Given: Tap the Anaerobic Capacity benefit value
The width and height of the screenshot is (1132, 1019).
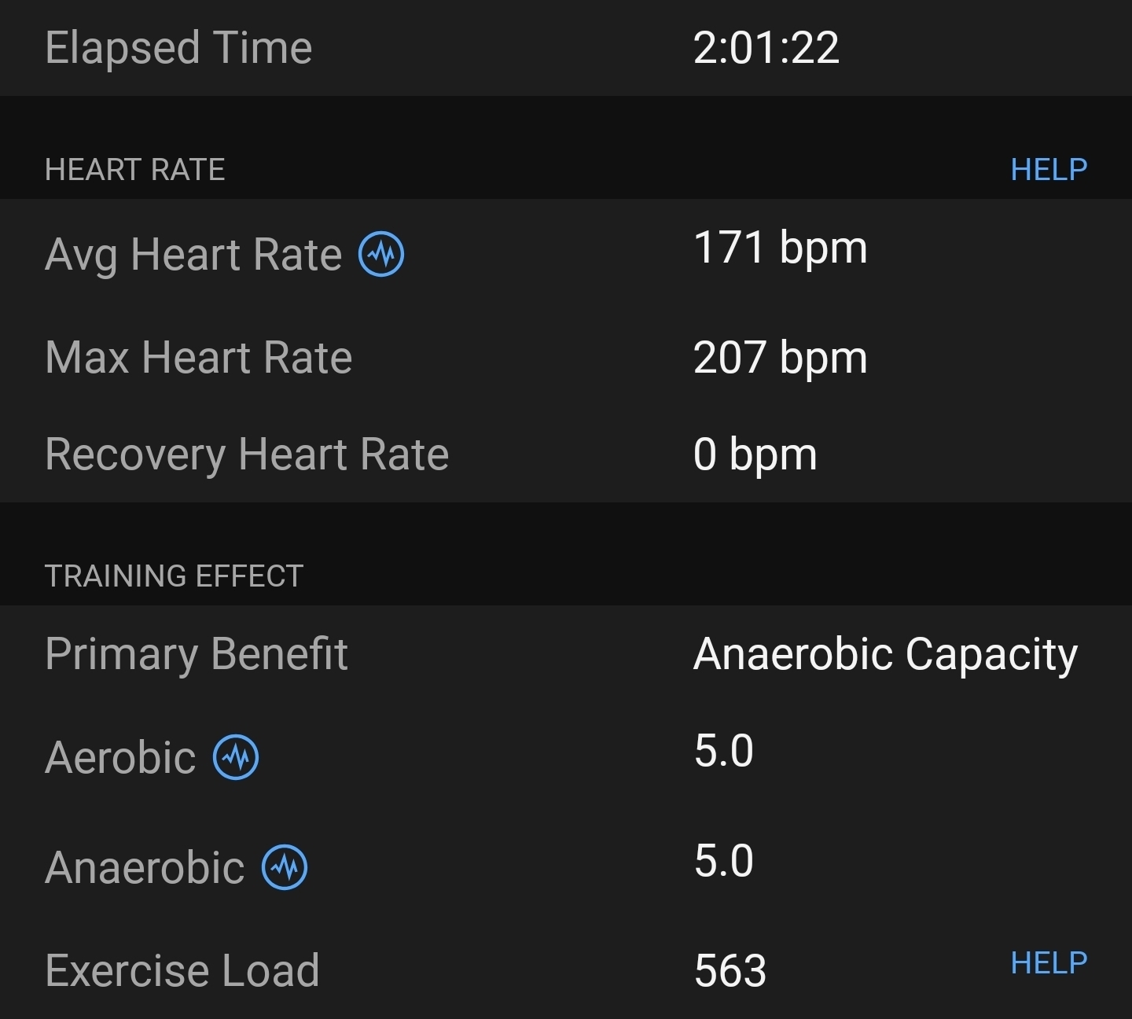Looking at the screenshot, I should pos(885,654).
